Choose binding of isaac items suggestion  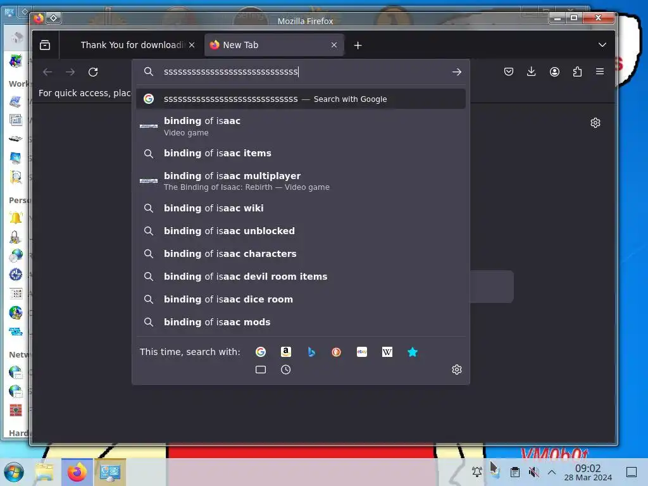[x=301, y=153]
